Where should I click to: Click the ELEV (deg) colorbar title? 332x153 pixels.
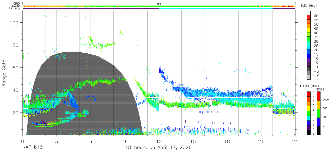(x=309, y=5)
